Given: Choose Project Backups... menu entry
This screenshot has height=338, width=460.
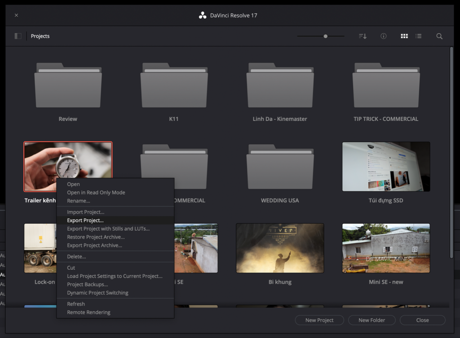Looking at the screenshot, I should click(x=88, y=285).
